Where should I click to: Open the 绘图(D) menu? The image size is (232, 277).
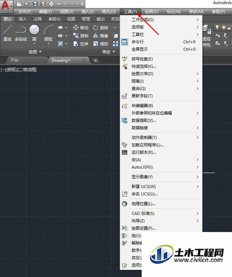point(152,12)
